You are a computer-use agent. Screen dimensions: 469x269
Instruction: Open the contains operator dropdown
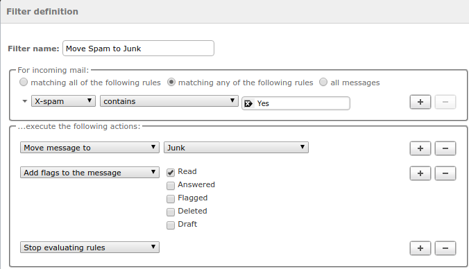[169, 101]
